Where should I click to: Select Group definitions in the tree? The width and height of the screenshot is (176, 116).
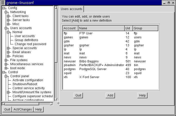pyautogui.click(x=26, y=40)
